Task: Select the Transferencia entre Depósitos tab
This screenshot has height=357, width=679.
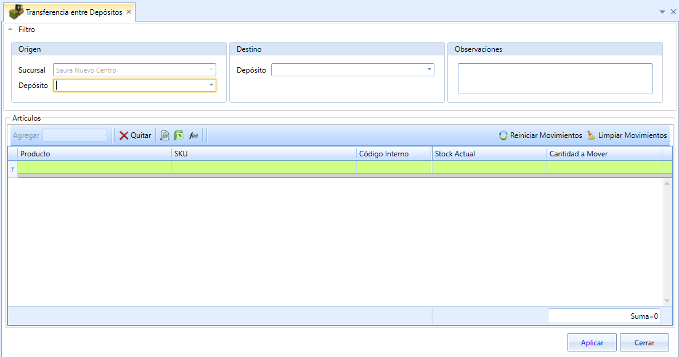Action: 73,12
